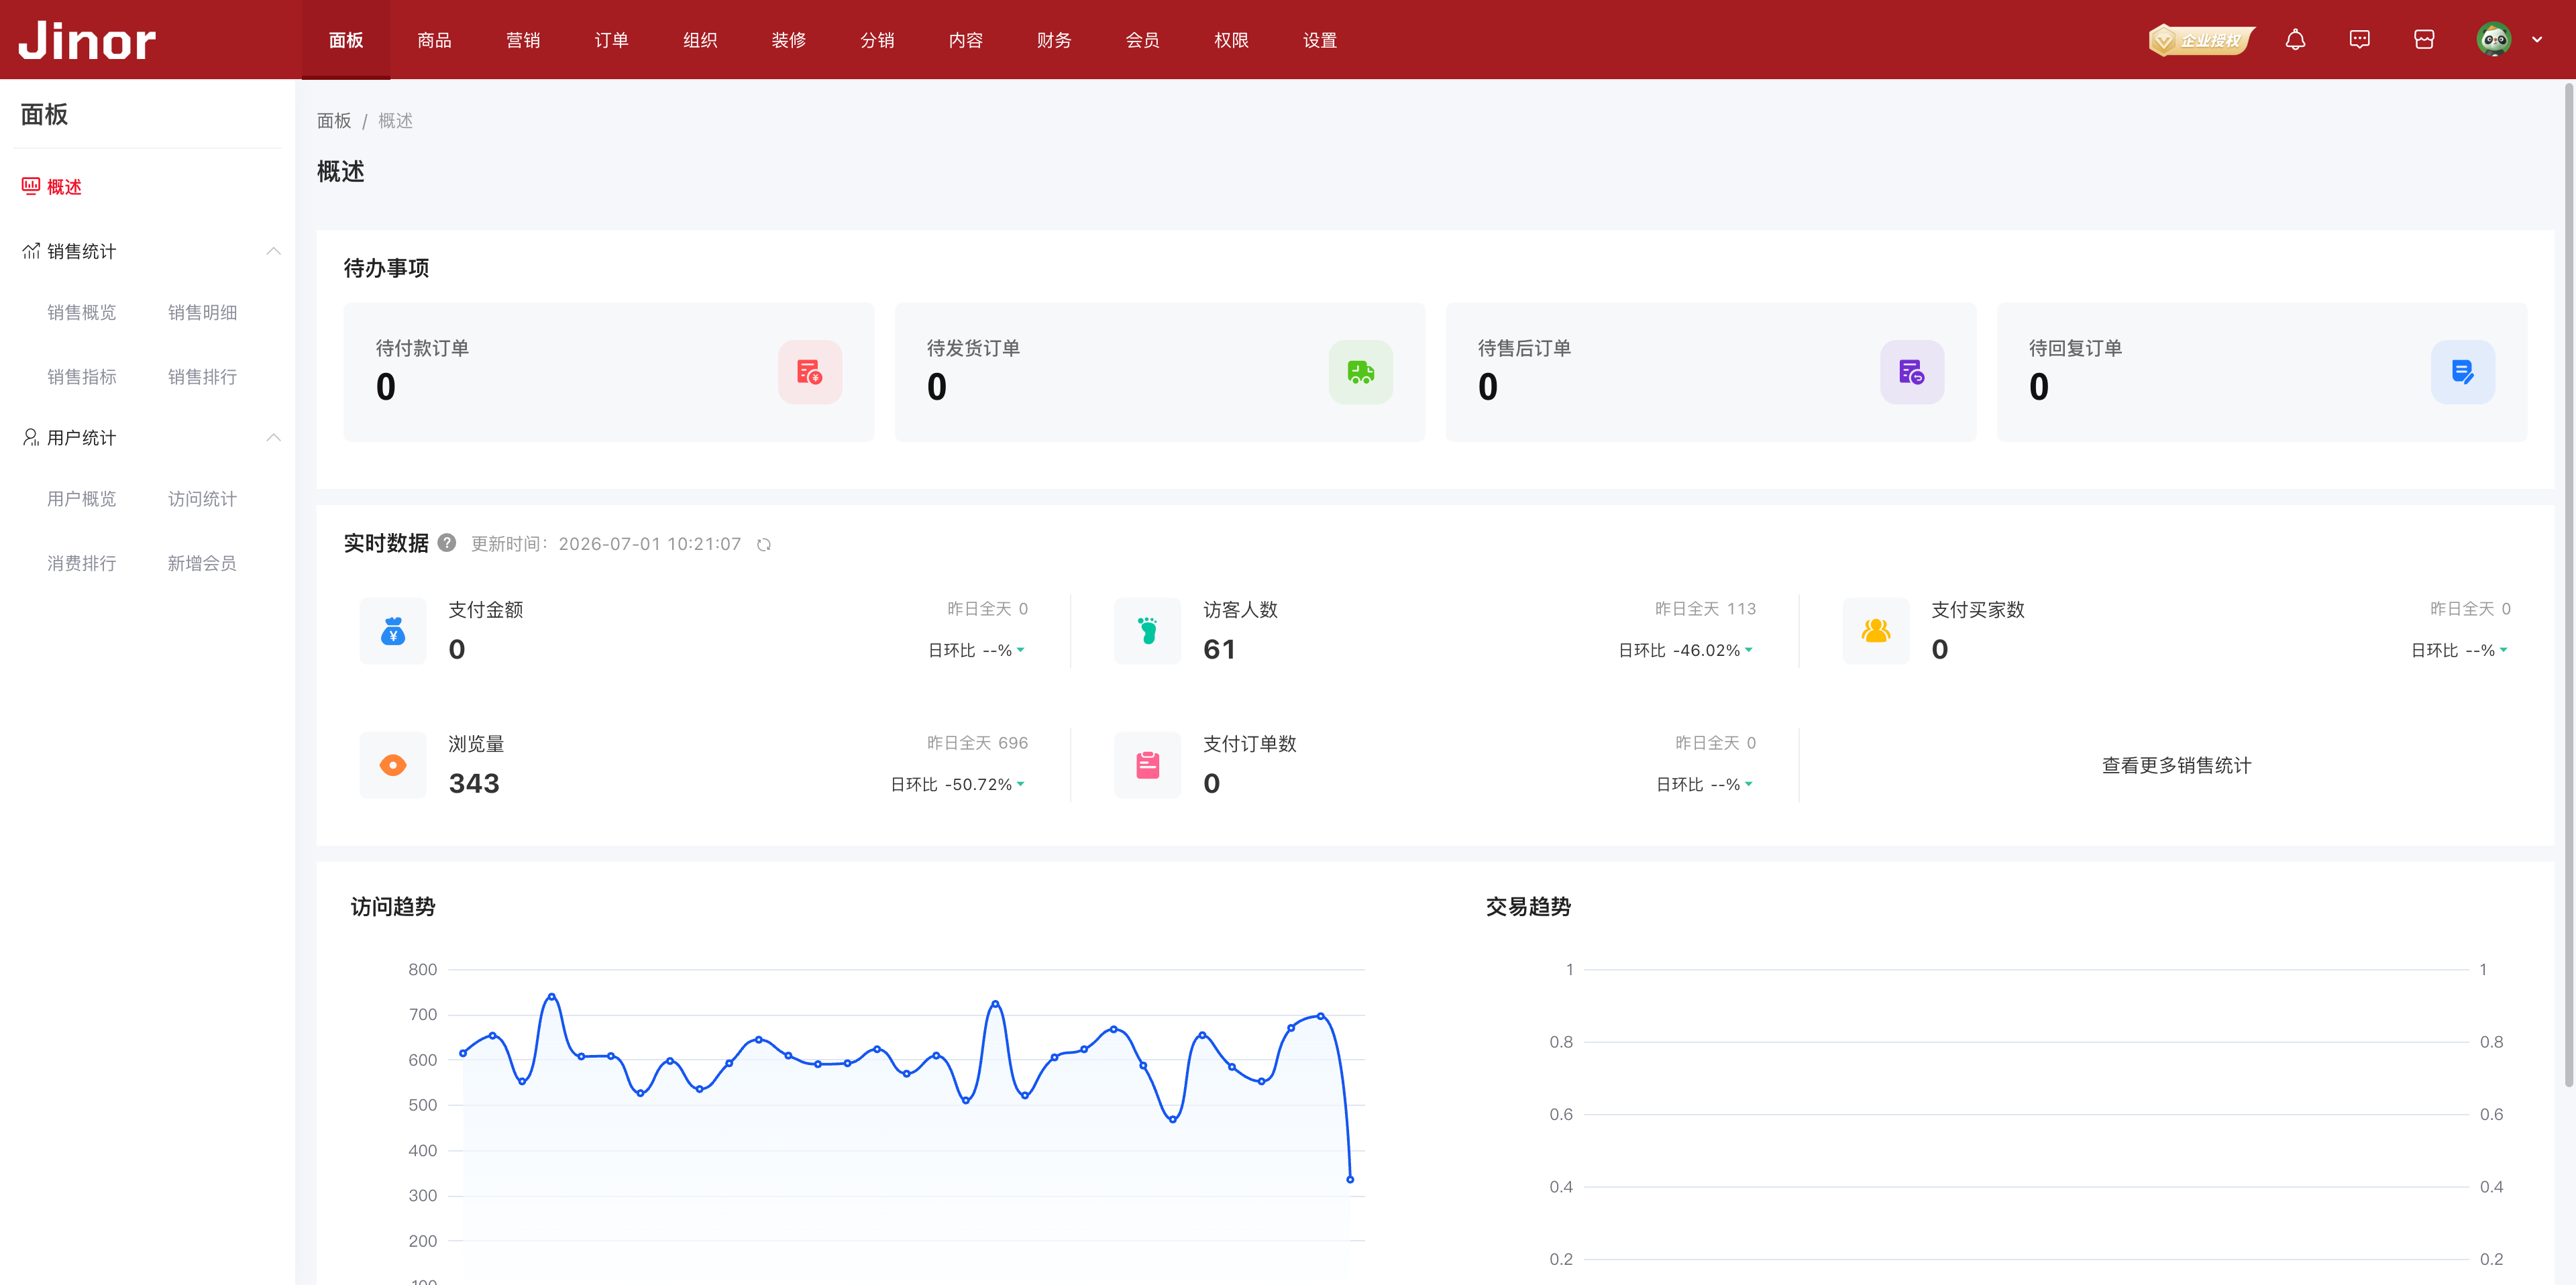Open the 待发货订单 card

coord(1160,372)
